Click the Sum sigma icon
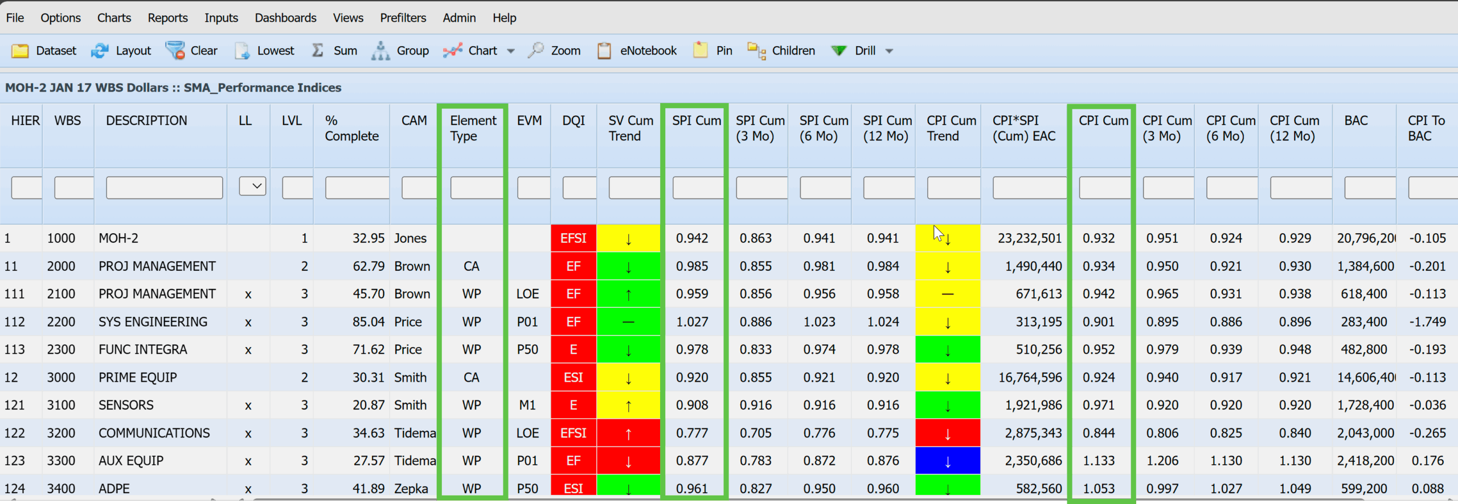This screenshot has height=504, width=1458. [318, 51]
